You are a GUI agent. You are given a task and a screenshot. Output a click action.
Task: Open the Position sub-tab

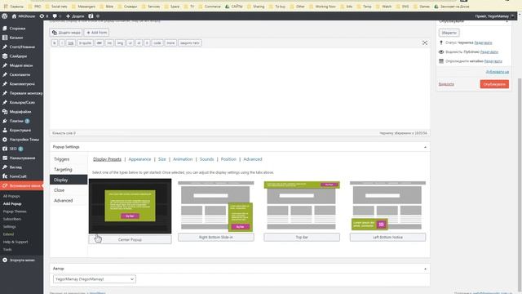(x=228, y=159)
